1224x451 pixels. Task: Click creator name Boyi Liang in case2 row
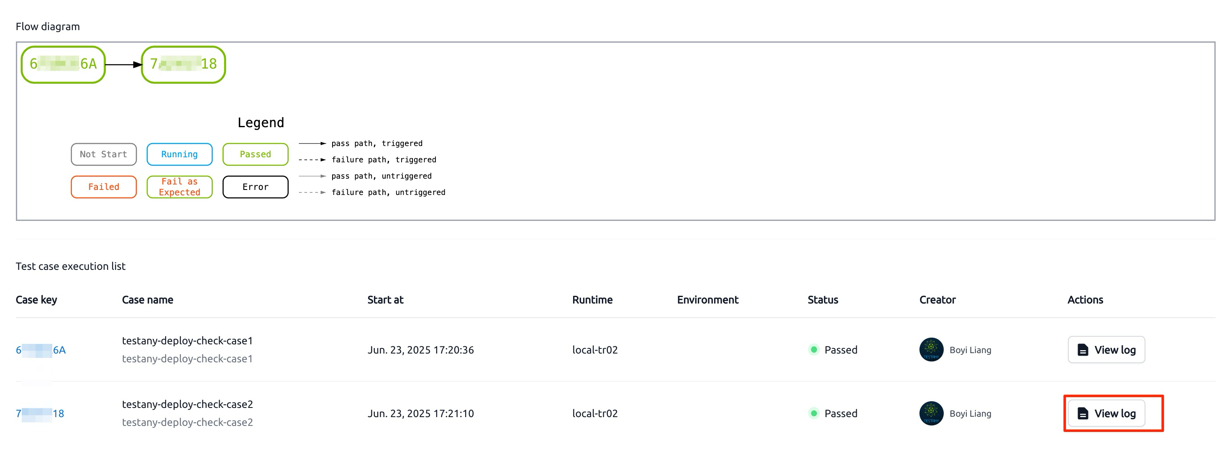pyautogui.click(x=970, y=413)
